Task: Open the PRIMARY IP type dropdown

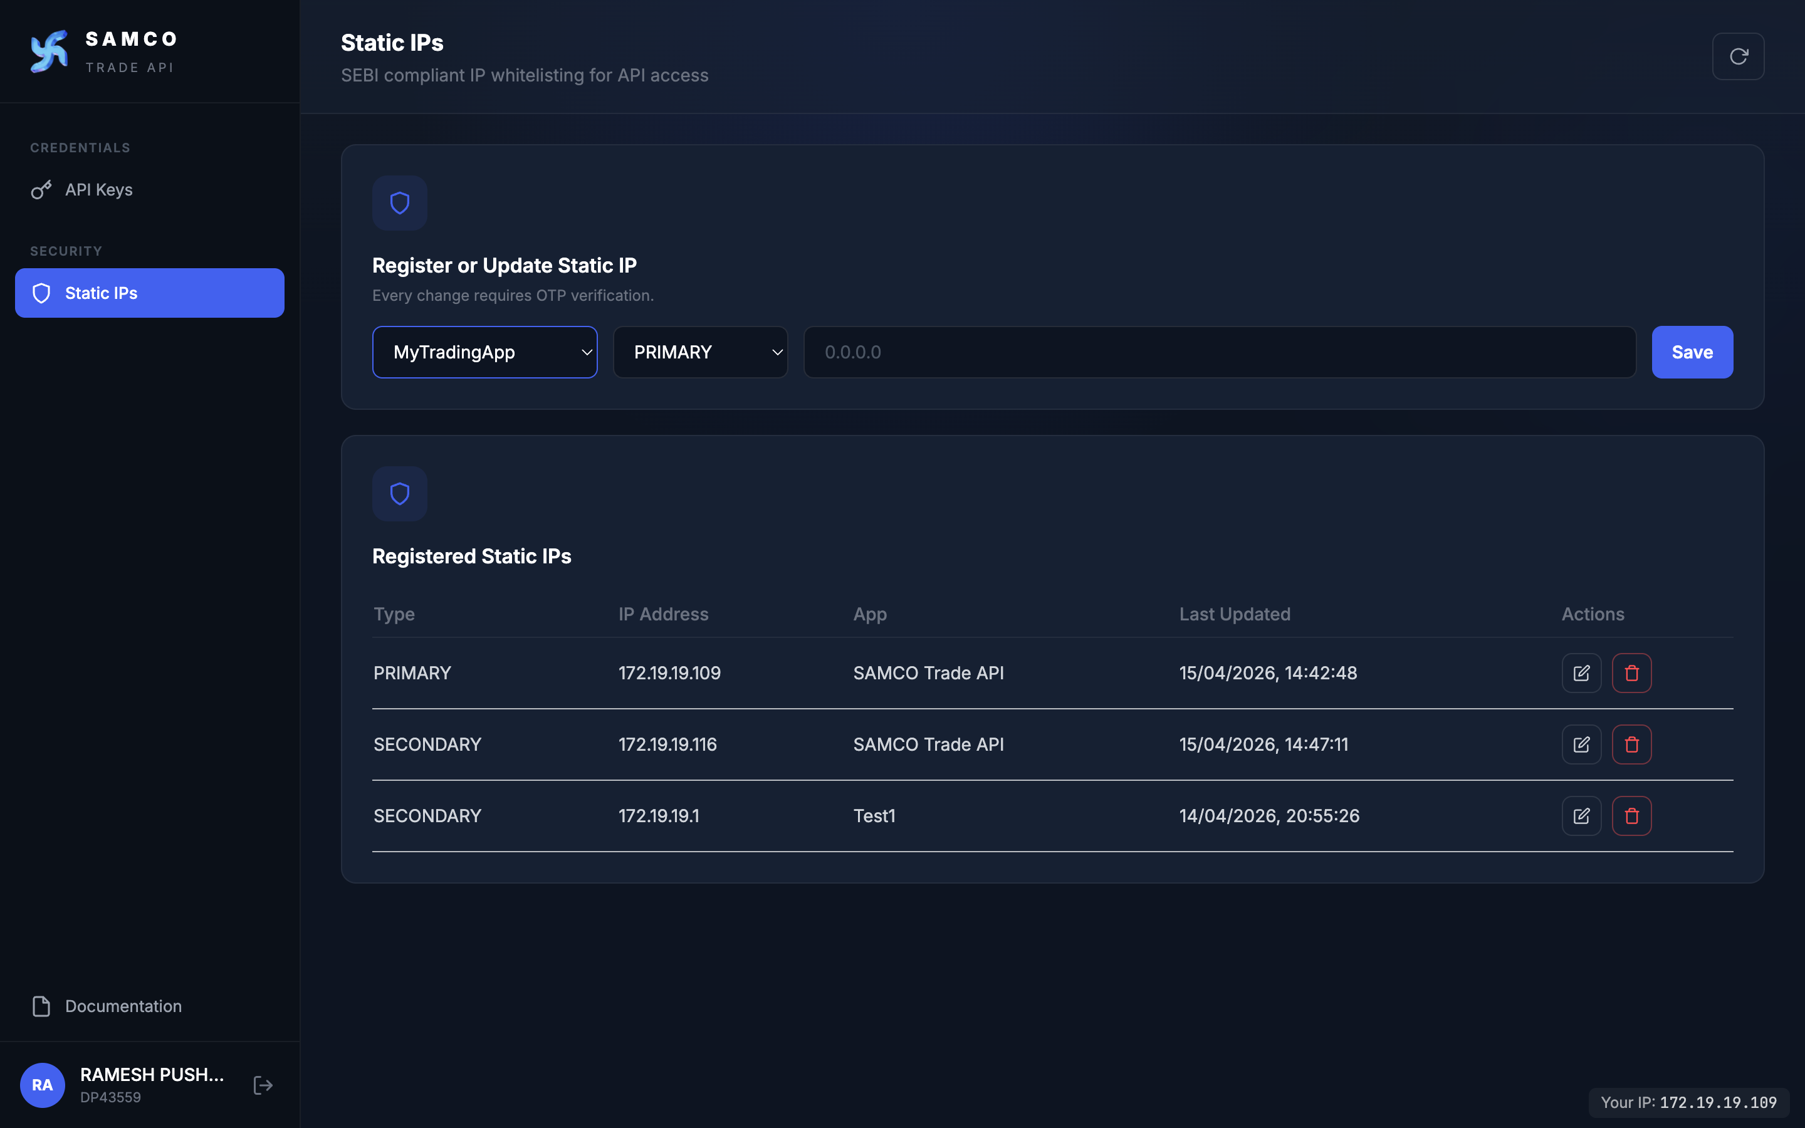Action: click(700, 352)
